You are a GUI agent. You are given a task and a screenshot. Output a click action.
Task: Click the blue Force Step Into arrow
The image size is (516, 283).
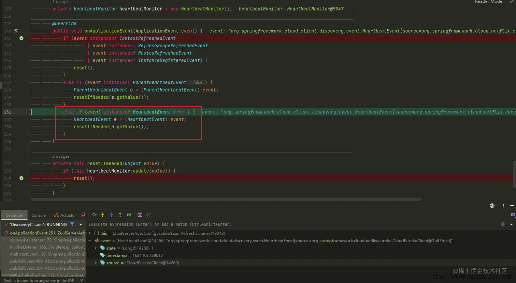(x=111, y=215)
